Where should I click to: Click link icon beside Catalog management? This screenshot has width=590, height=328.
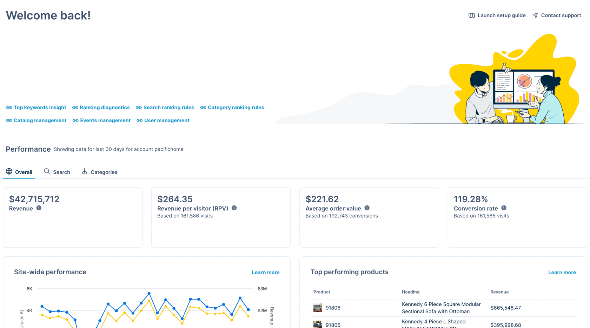click(x=9, y=120)
